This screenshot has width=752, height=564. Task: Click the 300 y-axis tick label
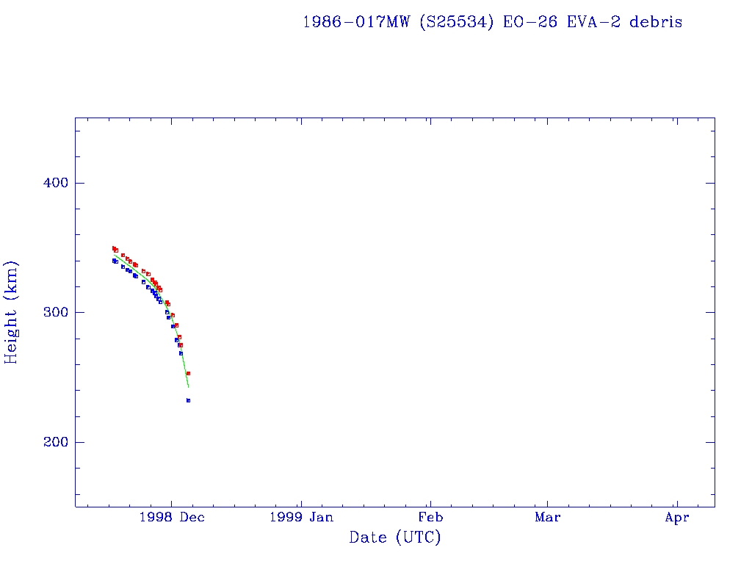click(x=51, y=312)
